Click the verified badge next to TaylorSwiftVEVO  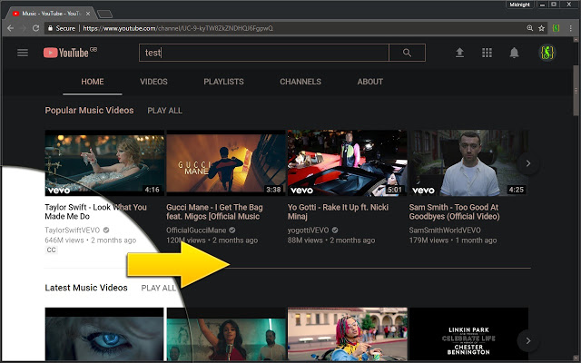pyautogui.click(x=106, y=230)
